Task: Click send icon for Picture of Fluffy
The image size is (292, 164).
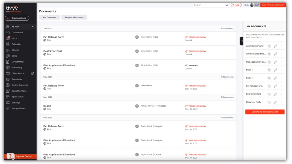Action: pos(269,102)
